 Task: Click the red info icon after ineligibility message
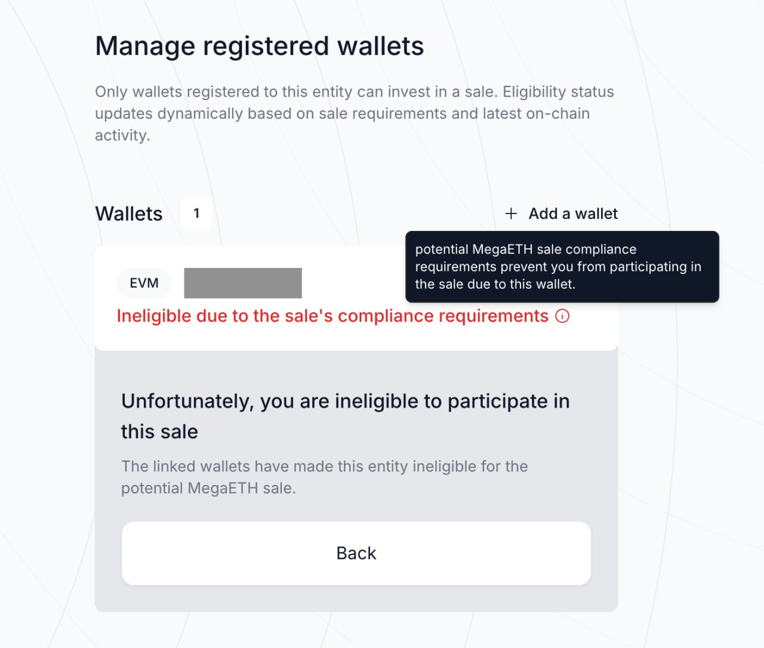562,316
